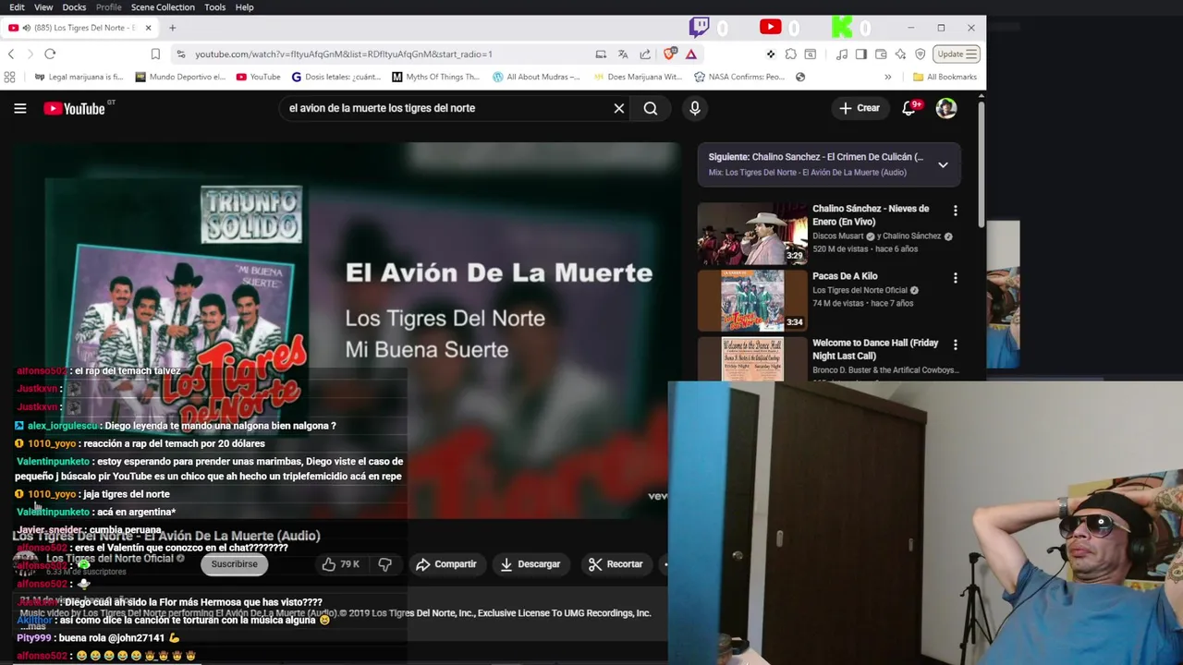Open the YouTube hamburger guide menu

point(19,108)
